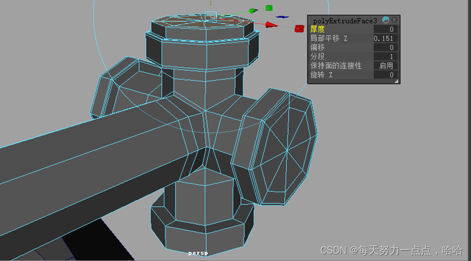471x261 pixels.
Task: Select the 局部平移 Z label
Action: [x=329, y=39]
